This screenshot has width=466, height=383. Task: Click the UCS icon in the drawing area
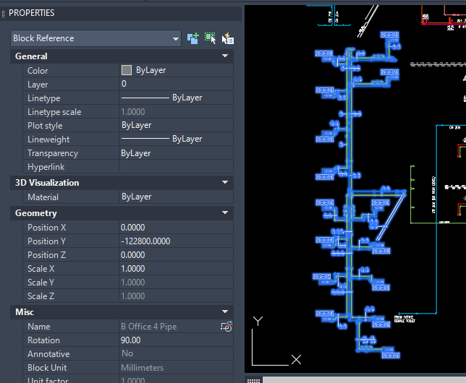coord(276,341)
